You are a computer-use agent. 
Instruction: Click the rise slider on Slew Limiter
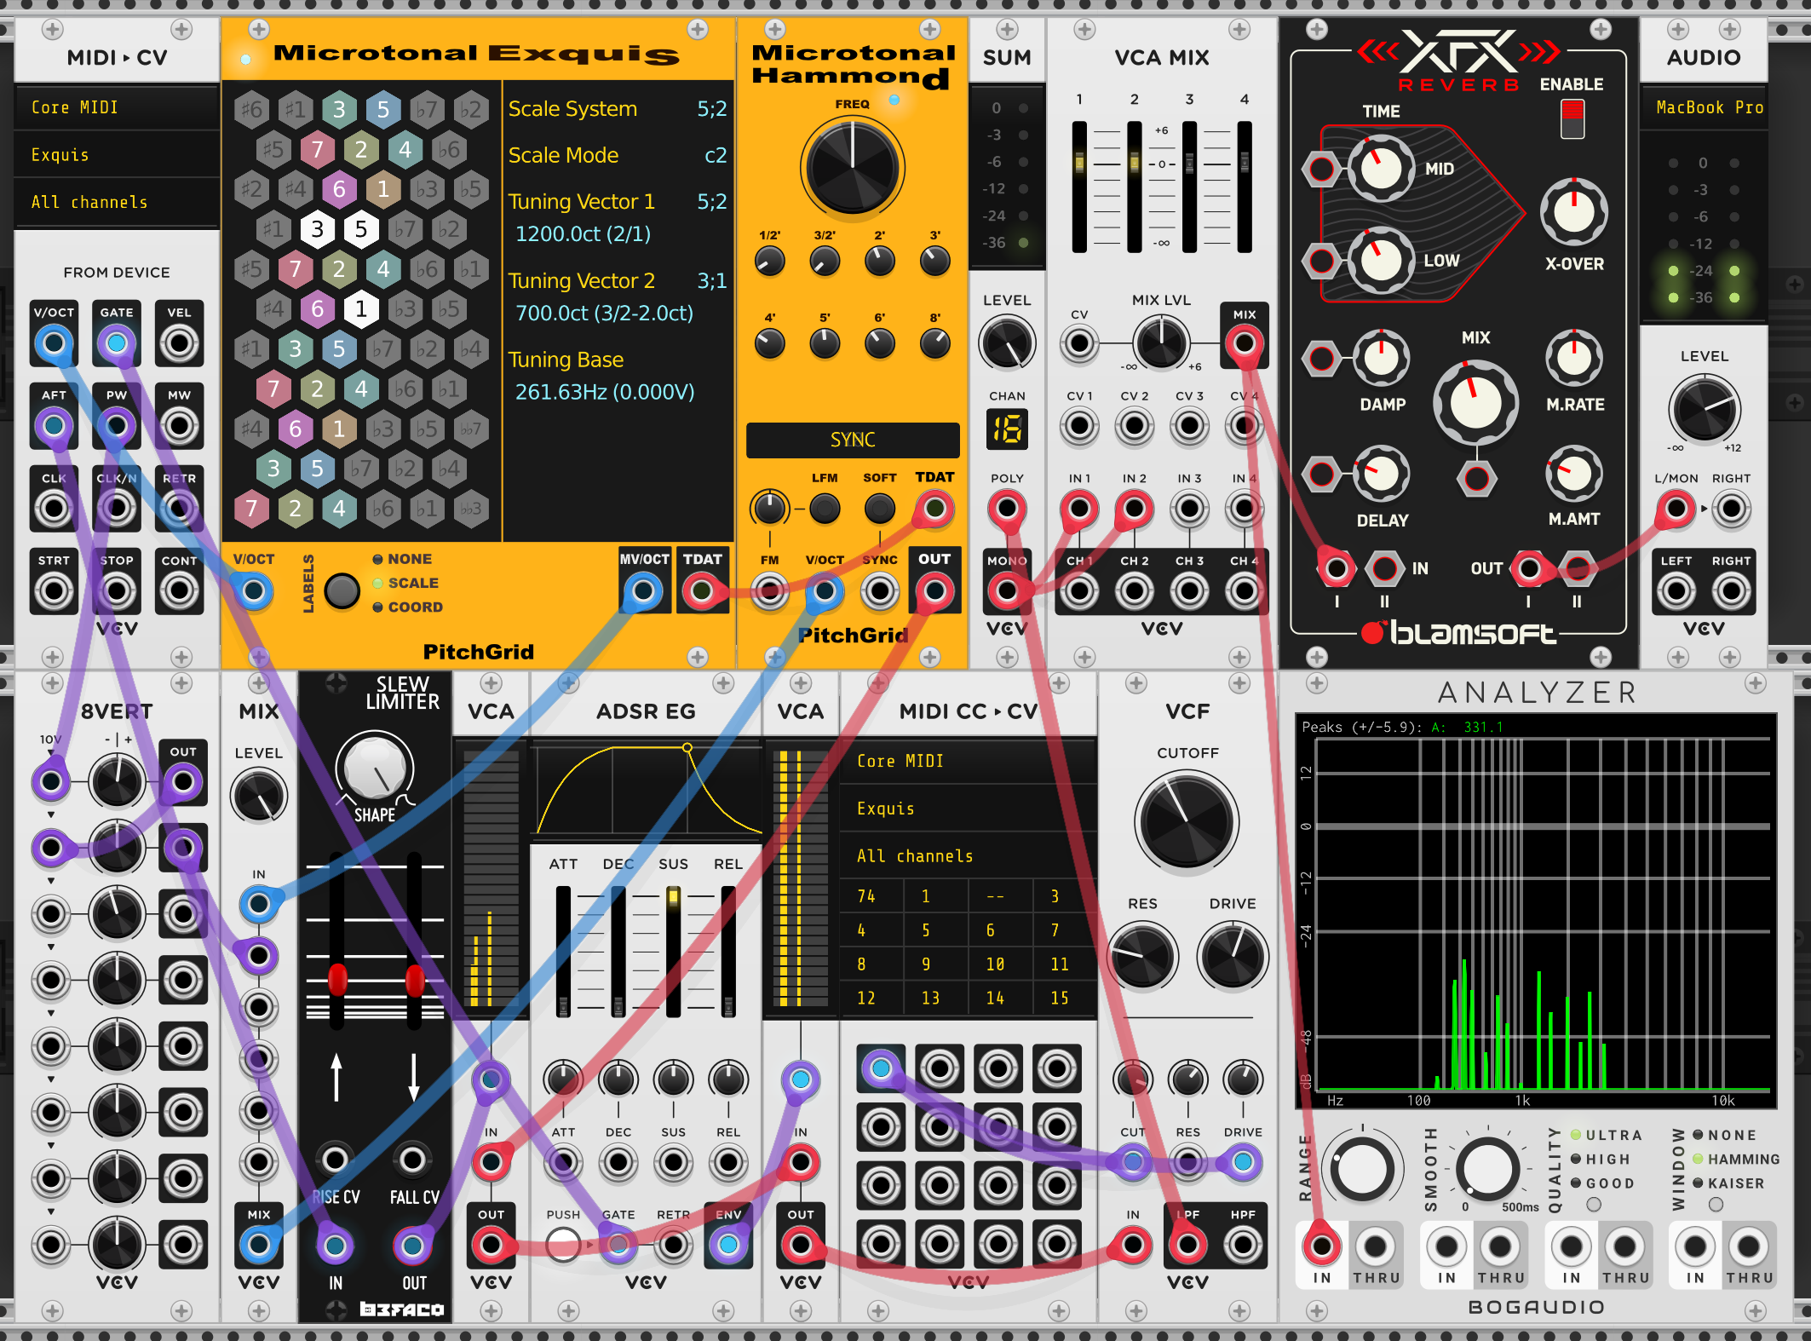(x=337, y=941)
